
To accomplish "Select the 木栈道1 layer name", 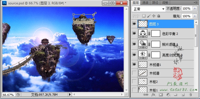I will point(155,65).
